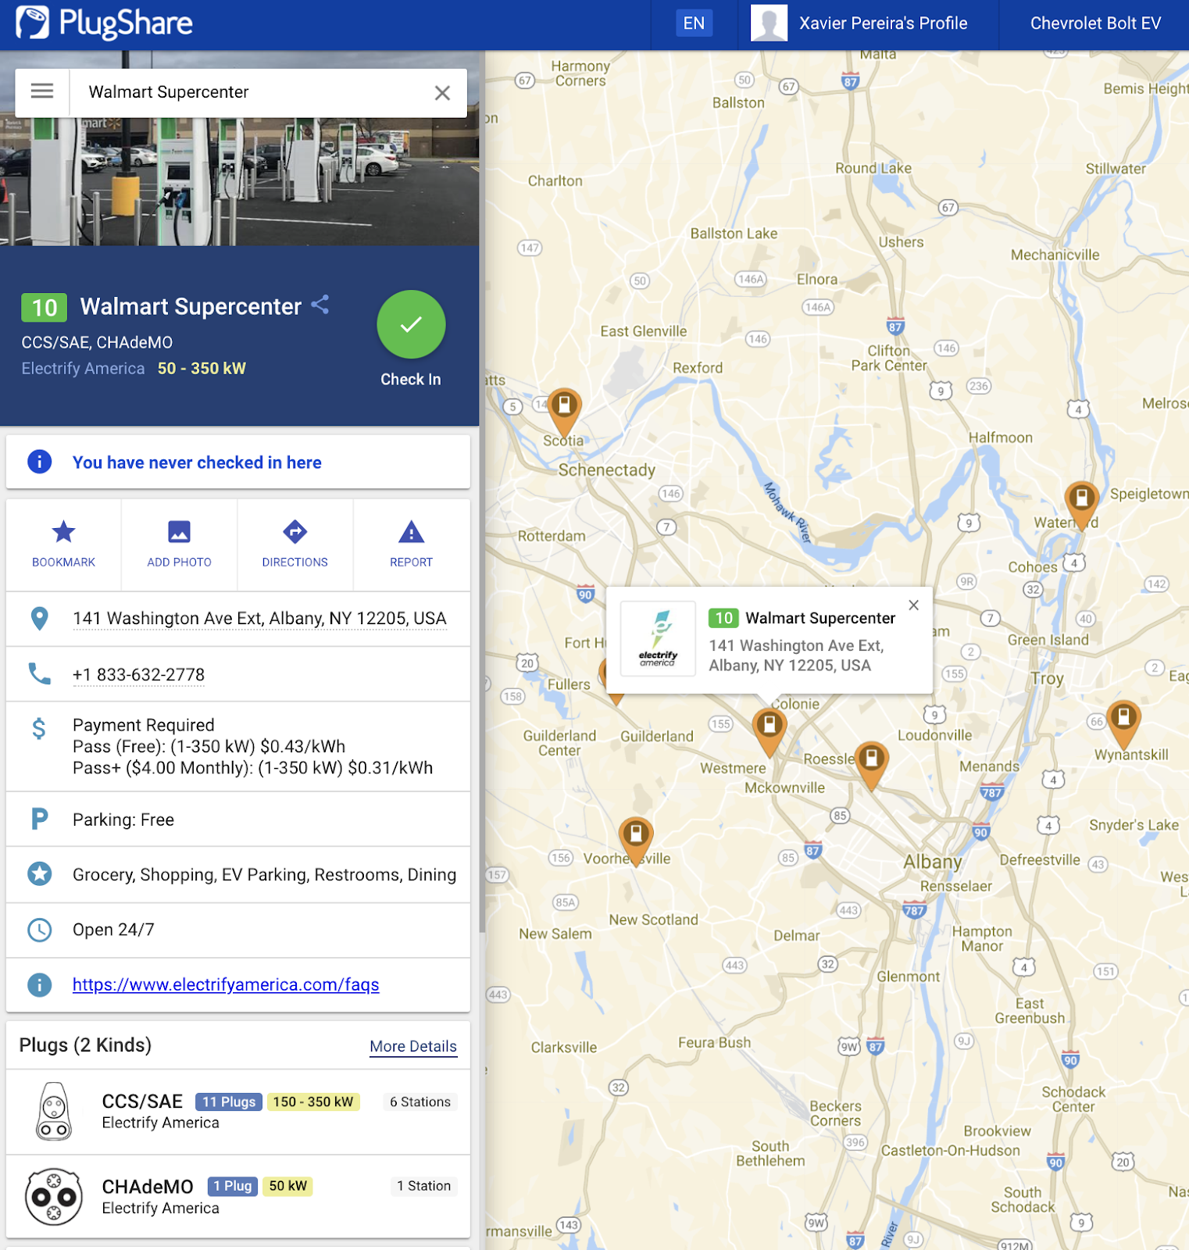Click the Electrify America network name in header
The image size is (1189, 1250).
click(84, 369)
